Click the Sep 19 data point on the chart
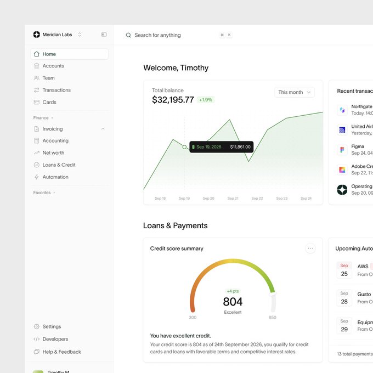Viewport: 373px width, 373px height. click(x=184, y=147)
